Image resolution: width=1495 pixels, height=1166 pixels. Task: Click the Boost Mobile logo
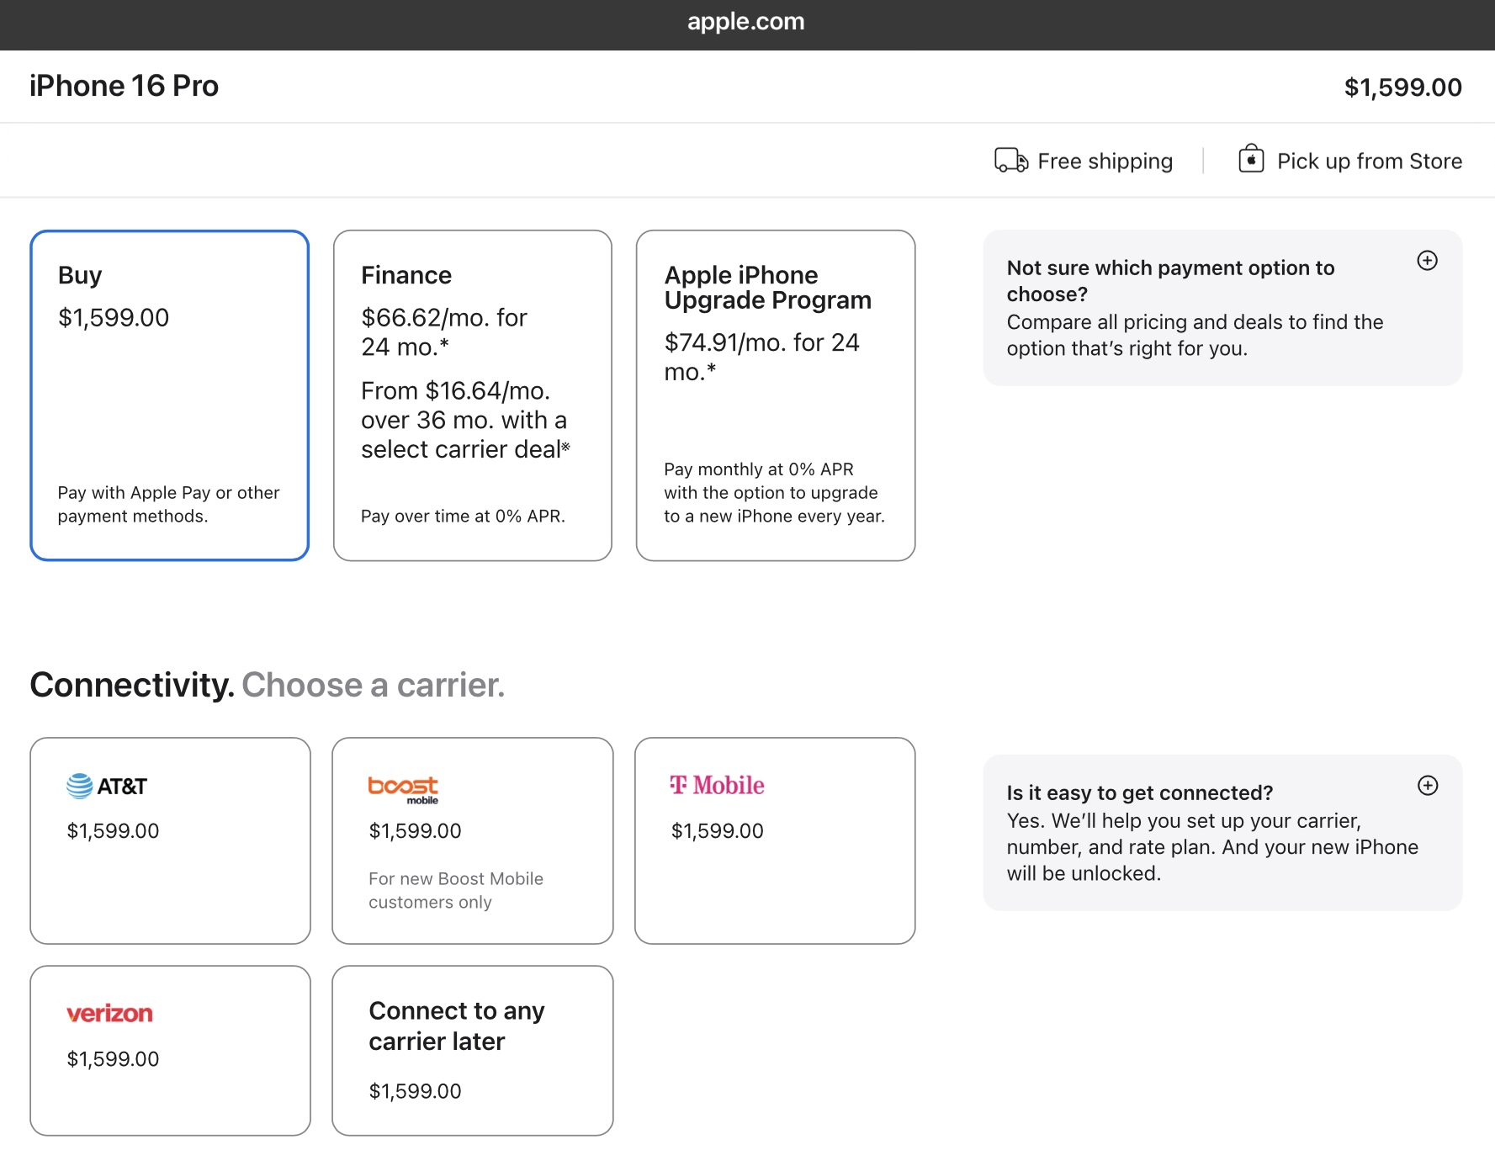coord(403,788)
